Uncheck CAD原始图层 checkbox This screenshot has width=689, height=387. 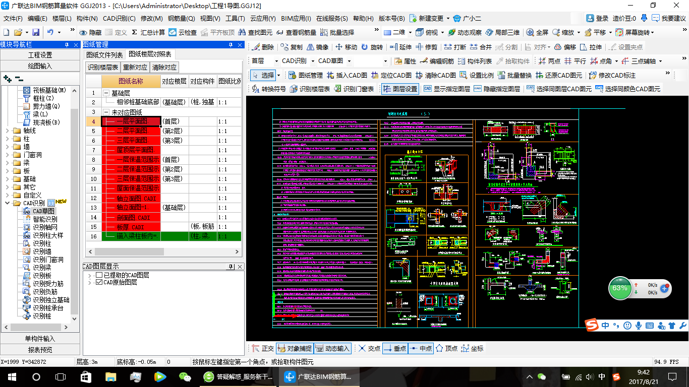click(99, 282)
